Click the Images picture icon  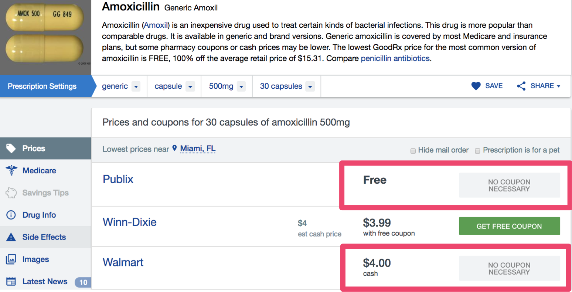[11, 259]
